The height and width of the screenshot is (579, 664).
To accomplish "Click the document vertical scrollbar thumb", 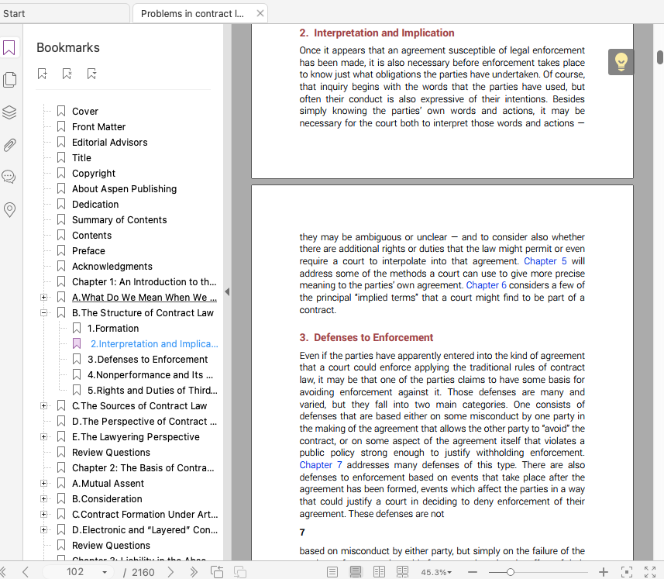I will tap(660, 57).
